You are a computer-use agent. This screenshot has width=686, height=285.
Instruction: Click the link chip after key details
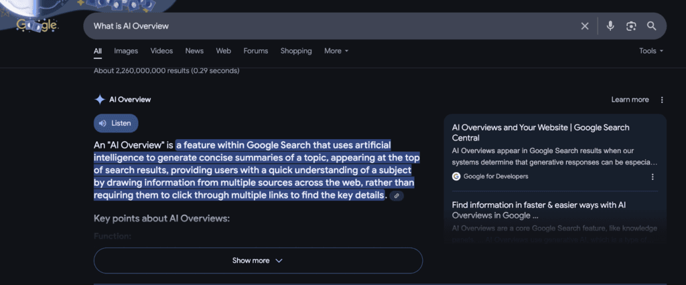point(397,195)
